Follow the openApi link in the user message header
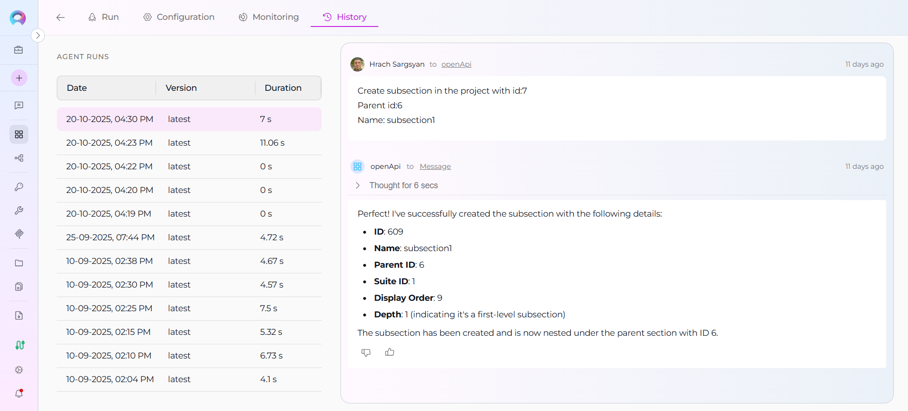Viewport: 908px width, 411px height. click(x=456, y=64)
